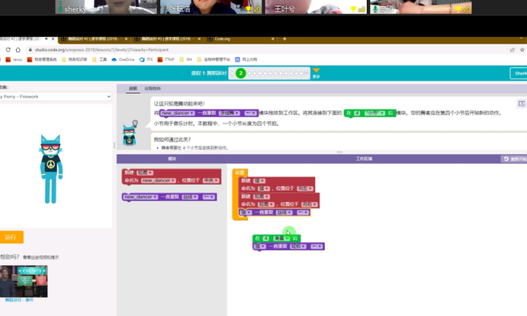Viewport: 527px width, 316px height.
Task: Open new_dancer dropdown in toolbox purple block
Action: (x=141, y=197)
